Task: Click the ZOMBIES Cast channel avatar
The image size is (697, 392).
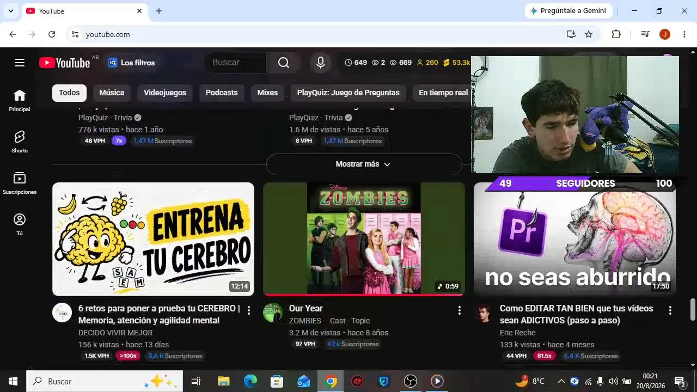Action: pyautogui.click(x=273, y=313)
